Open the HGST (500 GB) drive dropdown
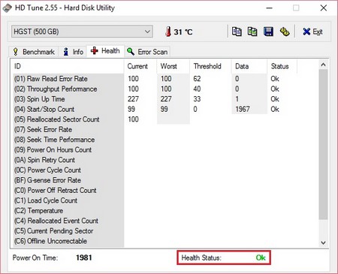This screenshot has height=274, width=338. tap(82, 32)
